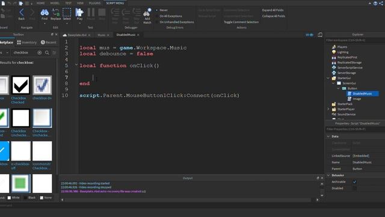Select On All Exceptions option
This screenshot has height=217, width=385.
[169, 16]
